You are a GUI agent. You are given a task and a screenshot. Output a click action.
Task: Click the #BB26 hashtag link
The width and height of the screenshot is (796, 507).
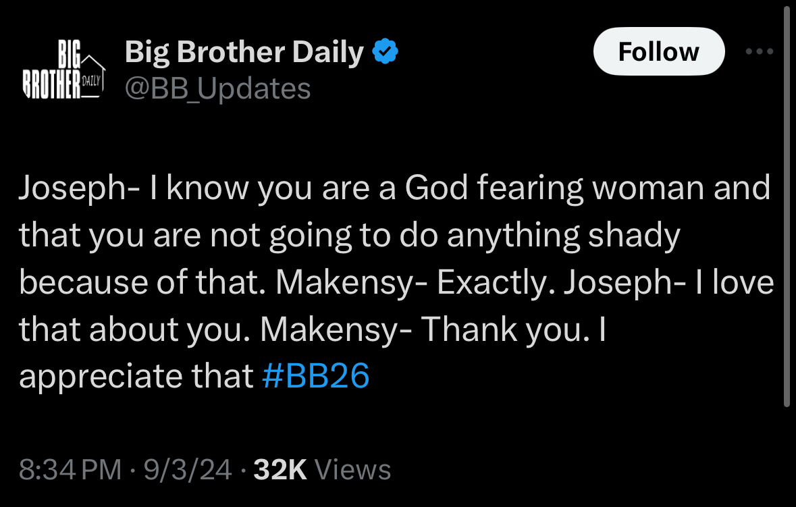click(316, 376)
